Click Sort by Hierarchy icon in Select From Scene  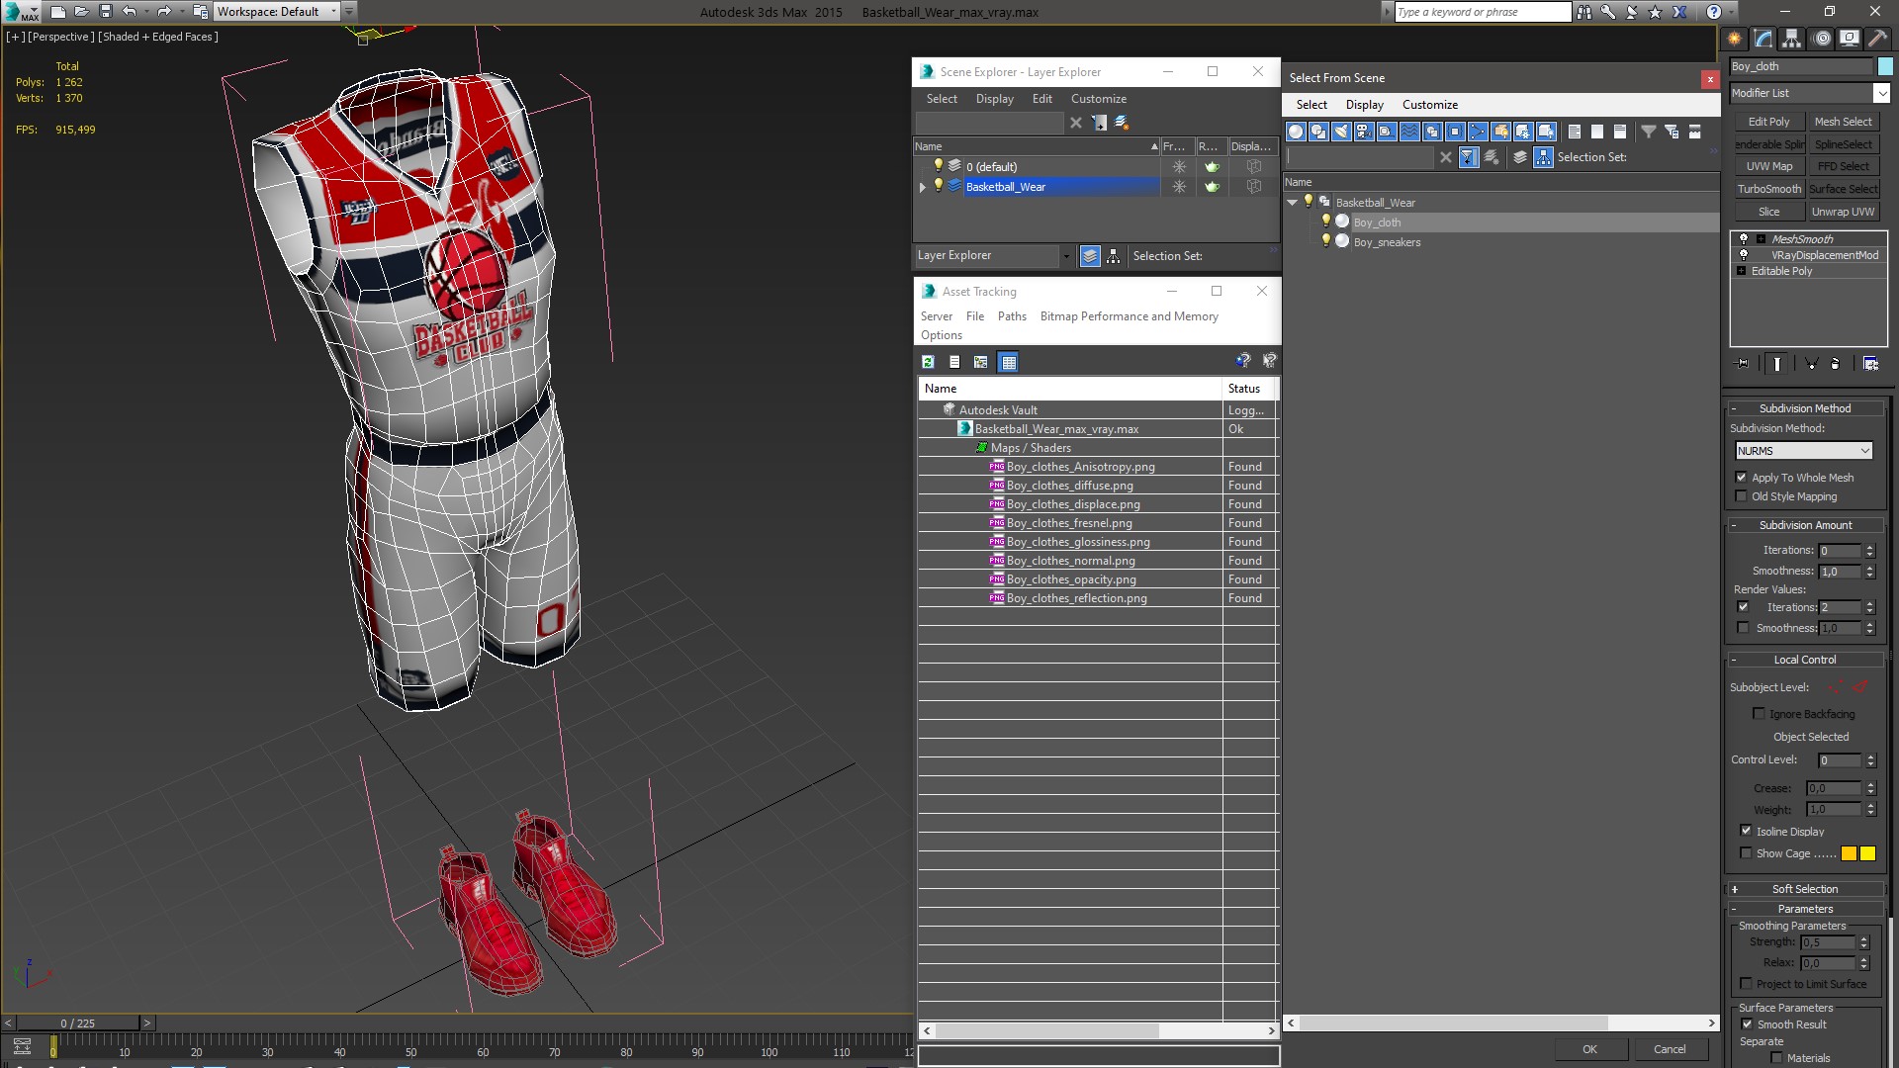tap(1544, 157)
